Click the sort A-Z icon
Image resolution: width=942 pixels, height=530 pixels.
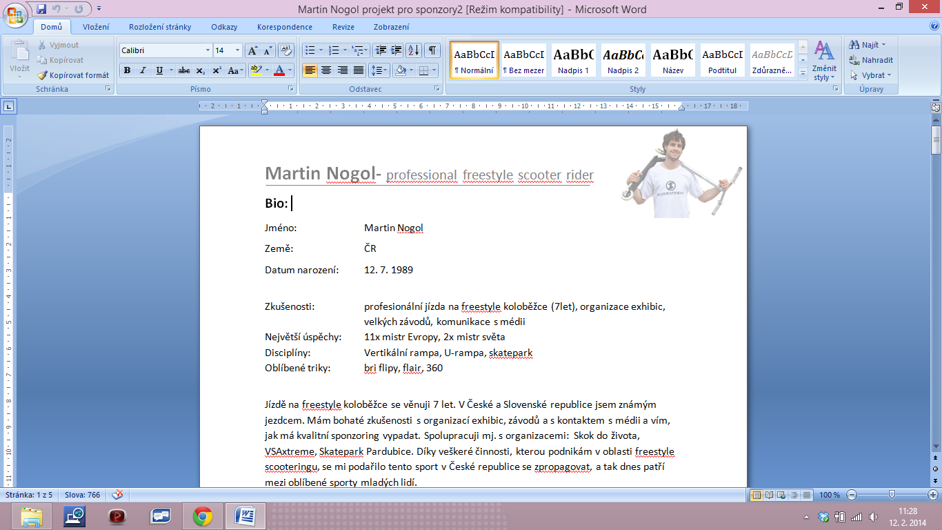pos(414,50)
